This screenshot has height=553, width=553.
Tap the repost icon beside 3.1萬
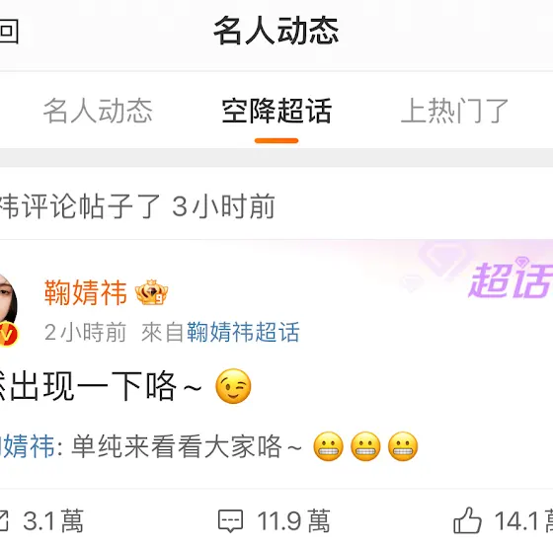coord(4,520)
